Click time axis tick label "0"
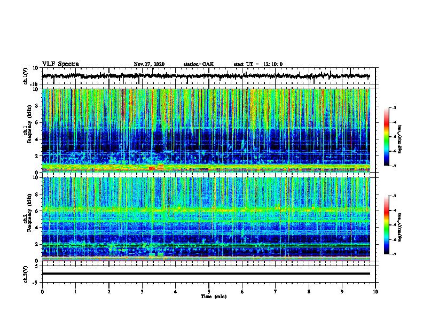This screenshot has width=423, height=327. pyautogui.click(x=42, y=292)
